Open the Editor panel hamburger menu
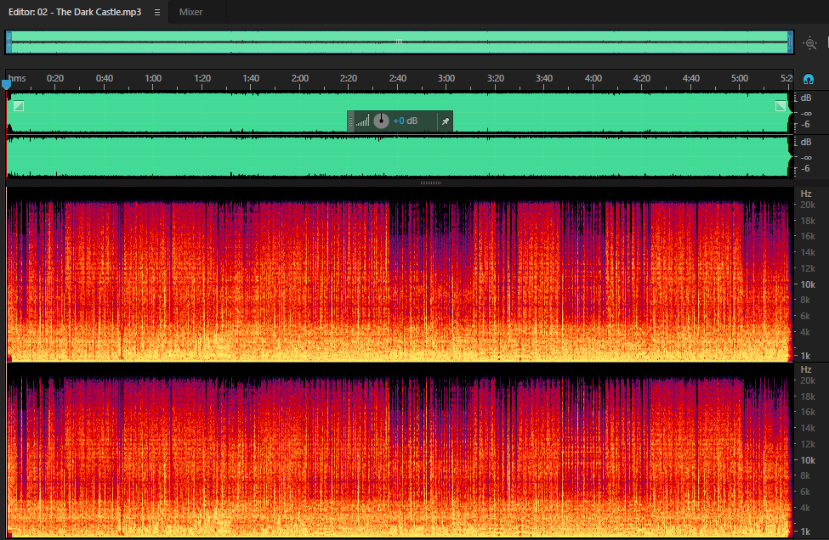829x540 pixels. [x=157, y=12]
